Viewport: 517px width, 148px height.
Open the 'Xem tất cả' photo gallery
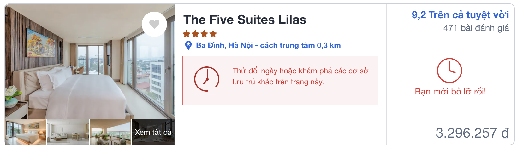(x=153, y=132)
